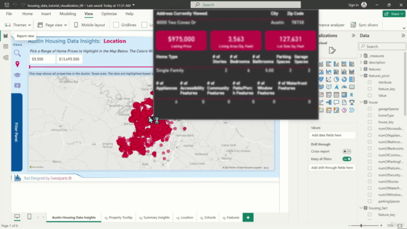
Task: Add a new page with plus button
Action: click(x=248, y=218)
